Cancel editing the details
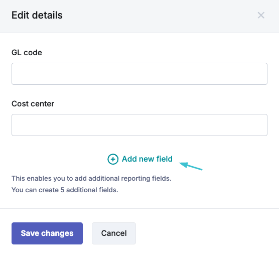The height and width of the screenshot is (256, 279). coord(114,233)
